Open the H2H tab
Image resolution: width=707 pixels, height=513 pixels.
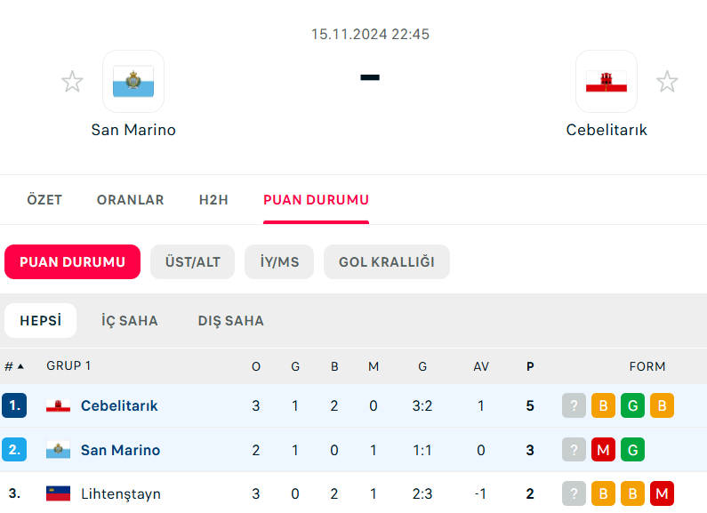pyautogui.click(x=213, y=200)
